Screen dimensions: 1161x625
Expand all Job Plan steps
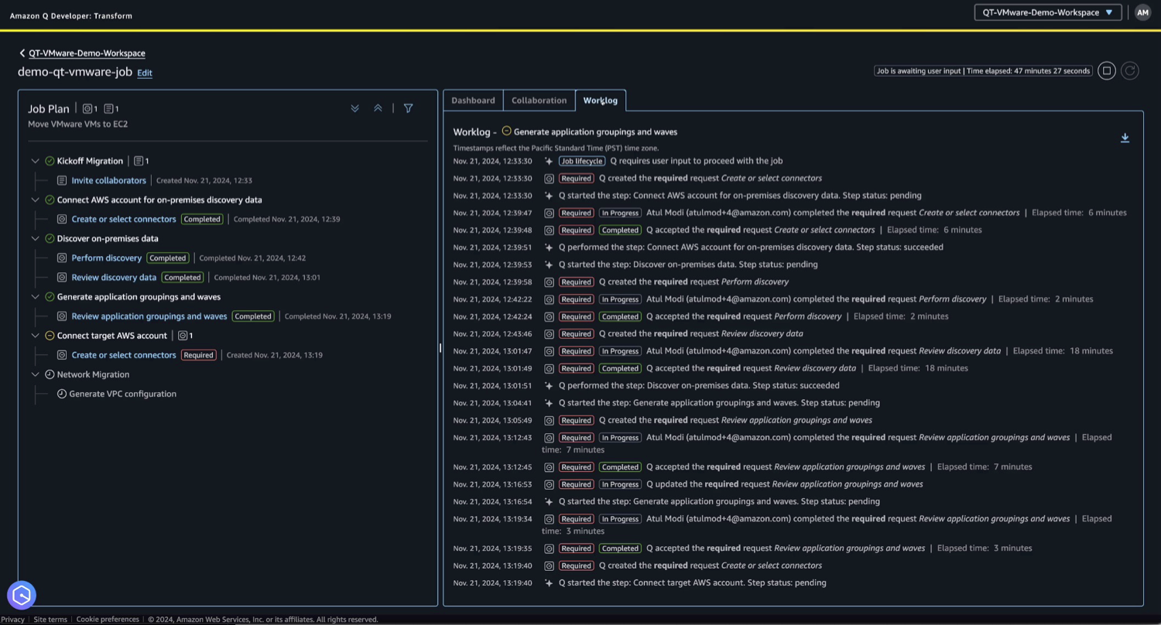click(355, 108)
